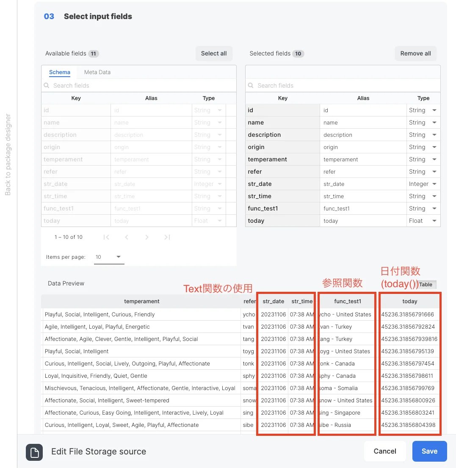Edit alias of selected origin field
Screen dimensions: 456x468
point(363,147)
